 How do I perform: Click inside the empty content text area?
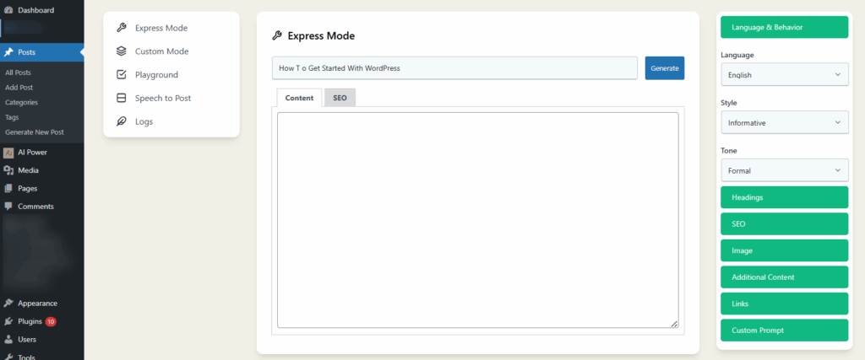click(x=478, y=220)
